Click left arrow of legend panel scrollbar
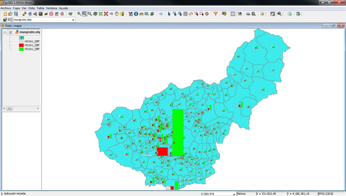The height and width of the screenshot is (196, 346). pos(4,108)
